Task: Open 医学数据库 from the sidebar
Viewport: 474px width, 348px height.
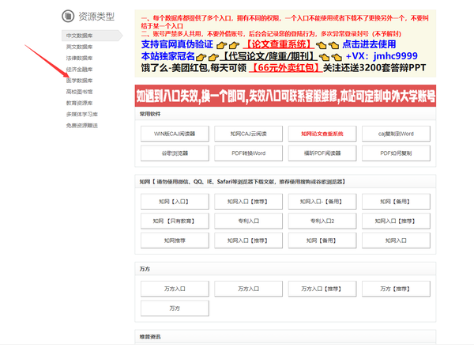Action: coord(79,81)
